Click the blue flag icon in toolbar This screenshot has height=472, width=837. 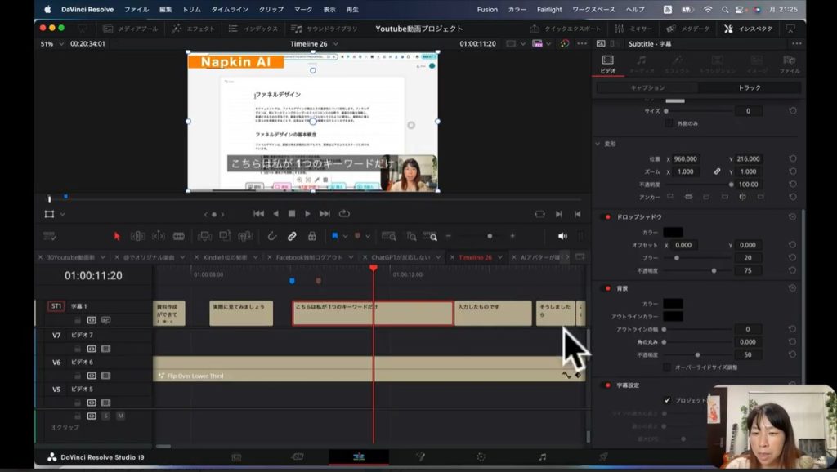tap(334, 236)
